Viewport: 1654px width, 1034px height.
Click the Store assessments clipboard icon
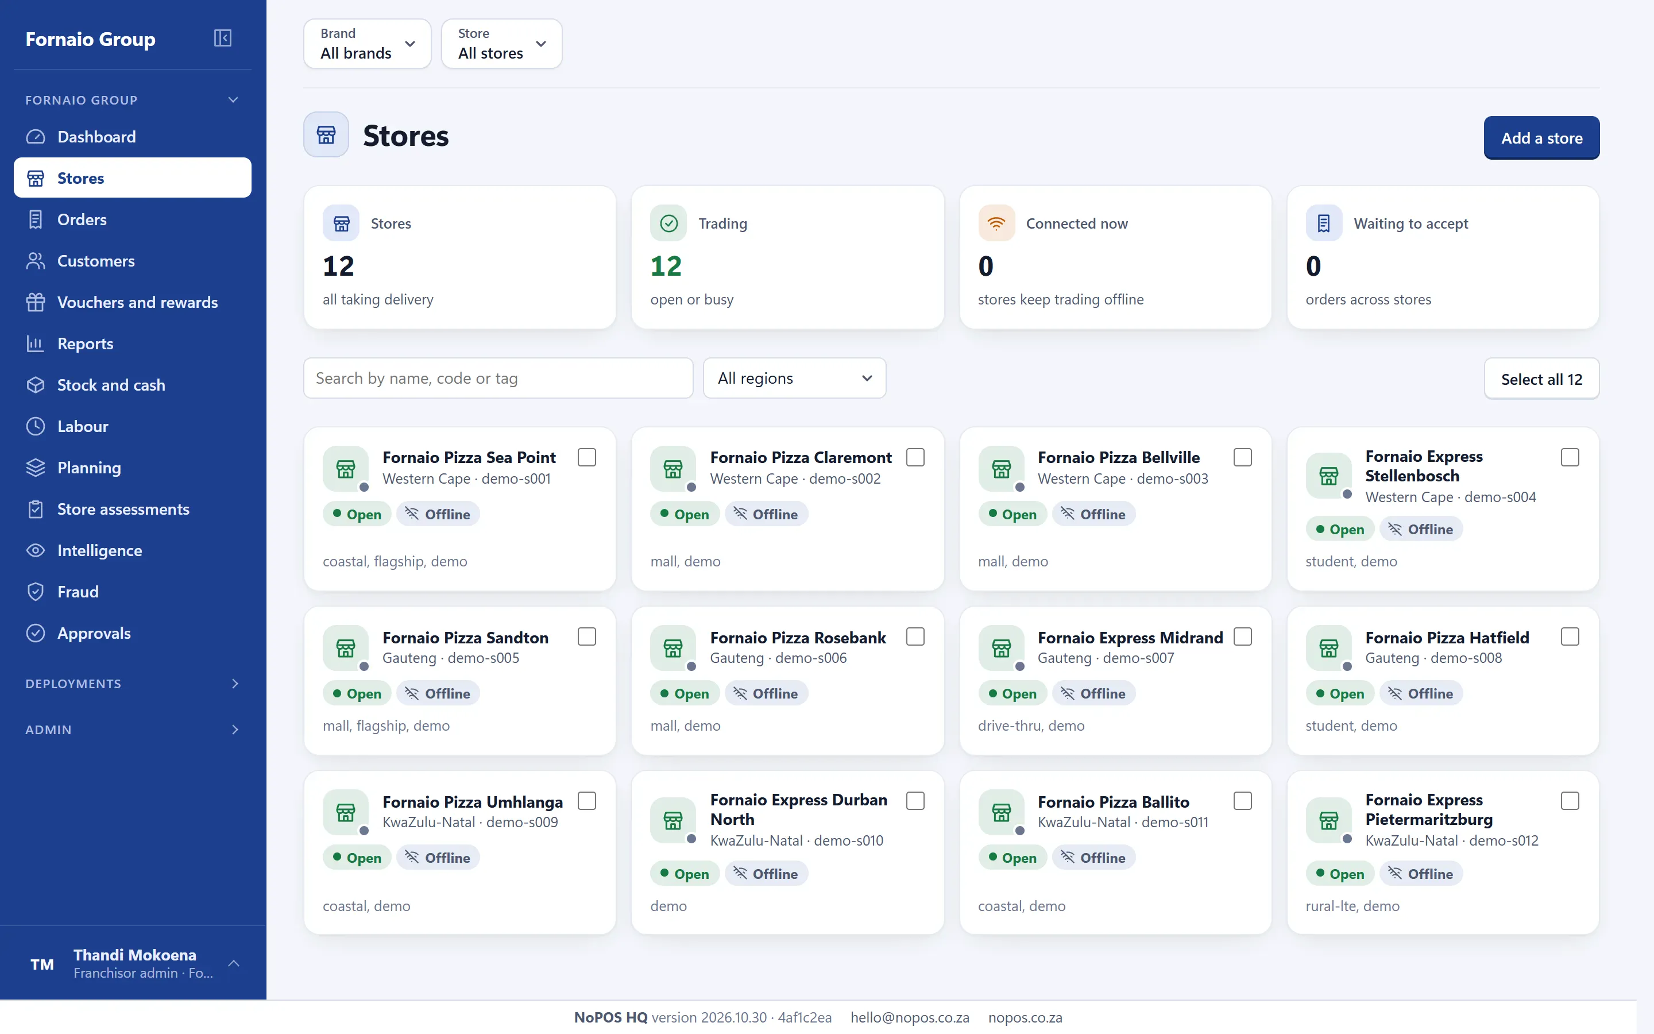(36, 509)
